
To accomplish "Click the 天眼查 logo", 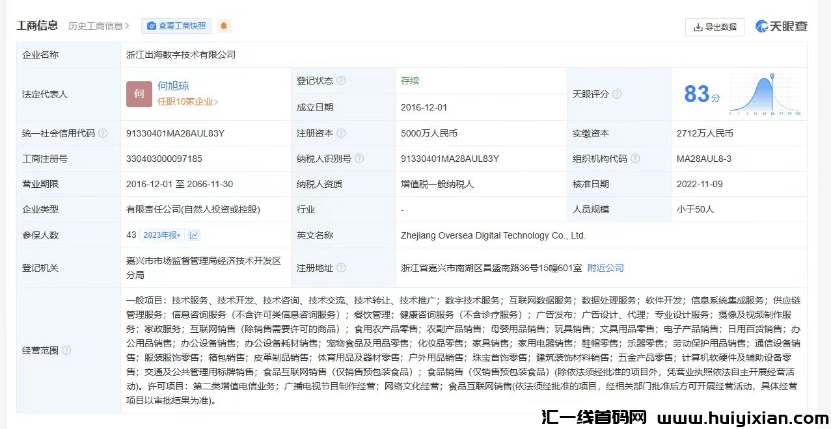I will click(782, 27).
